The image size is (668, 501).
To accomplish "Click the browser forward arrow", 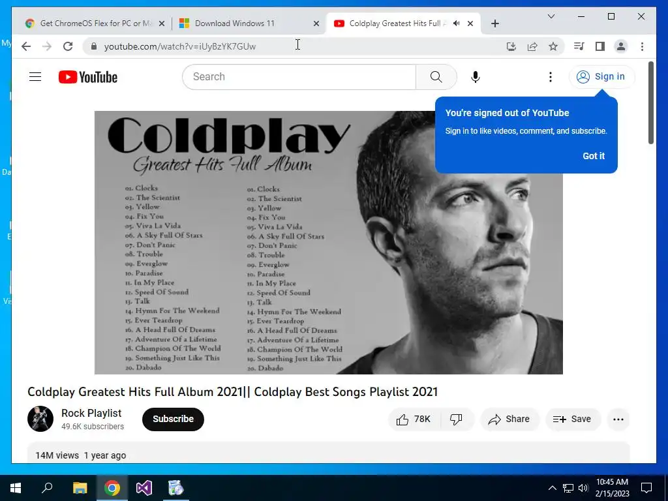I will point(47,46).
